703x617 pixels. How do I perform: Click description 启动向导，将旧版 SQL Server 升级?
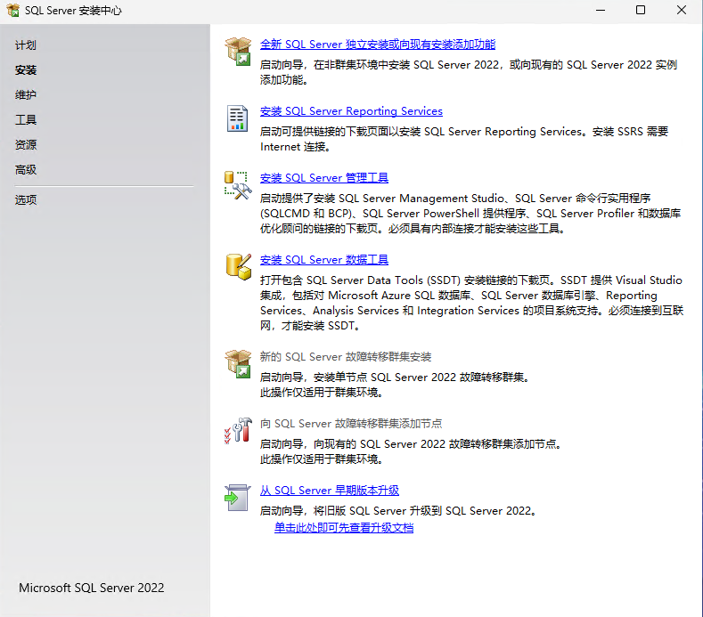tap(398, 511)
